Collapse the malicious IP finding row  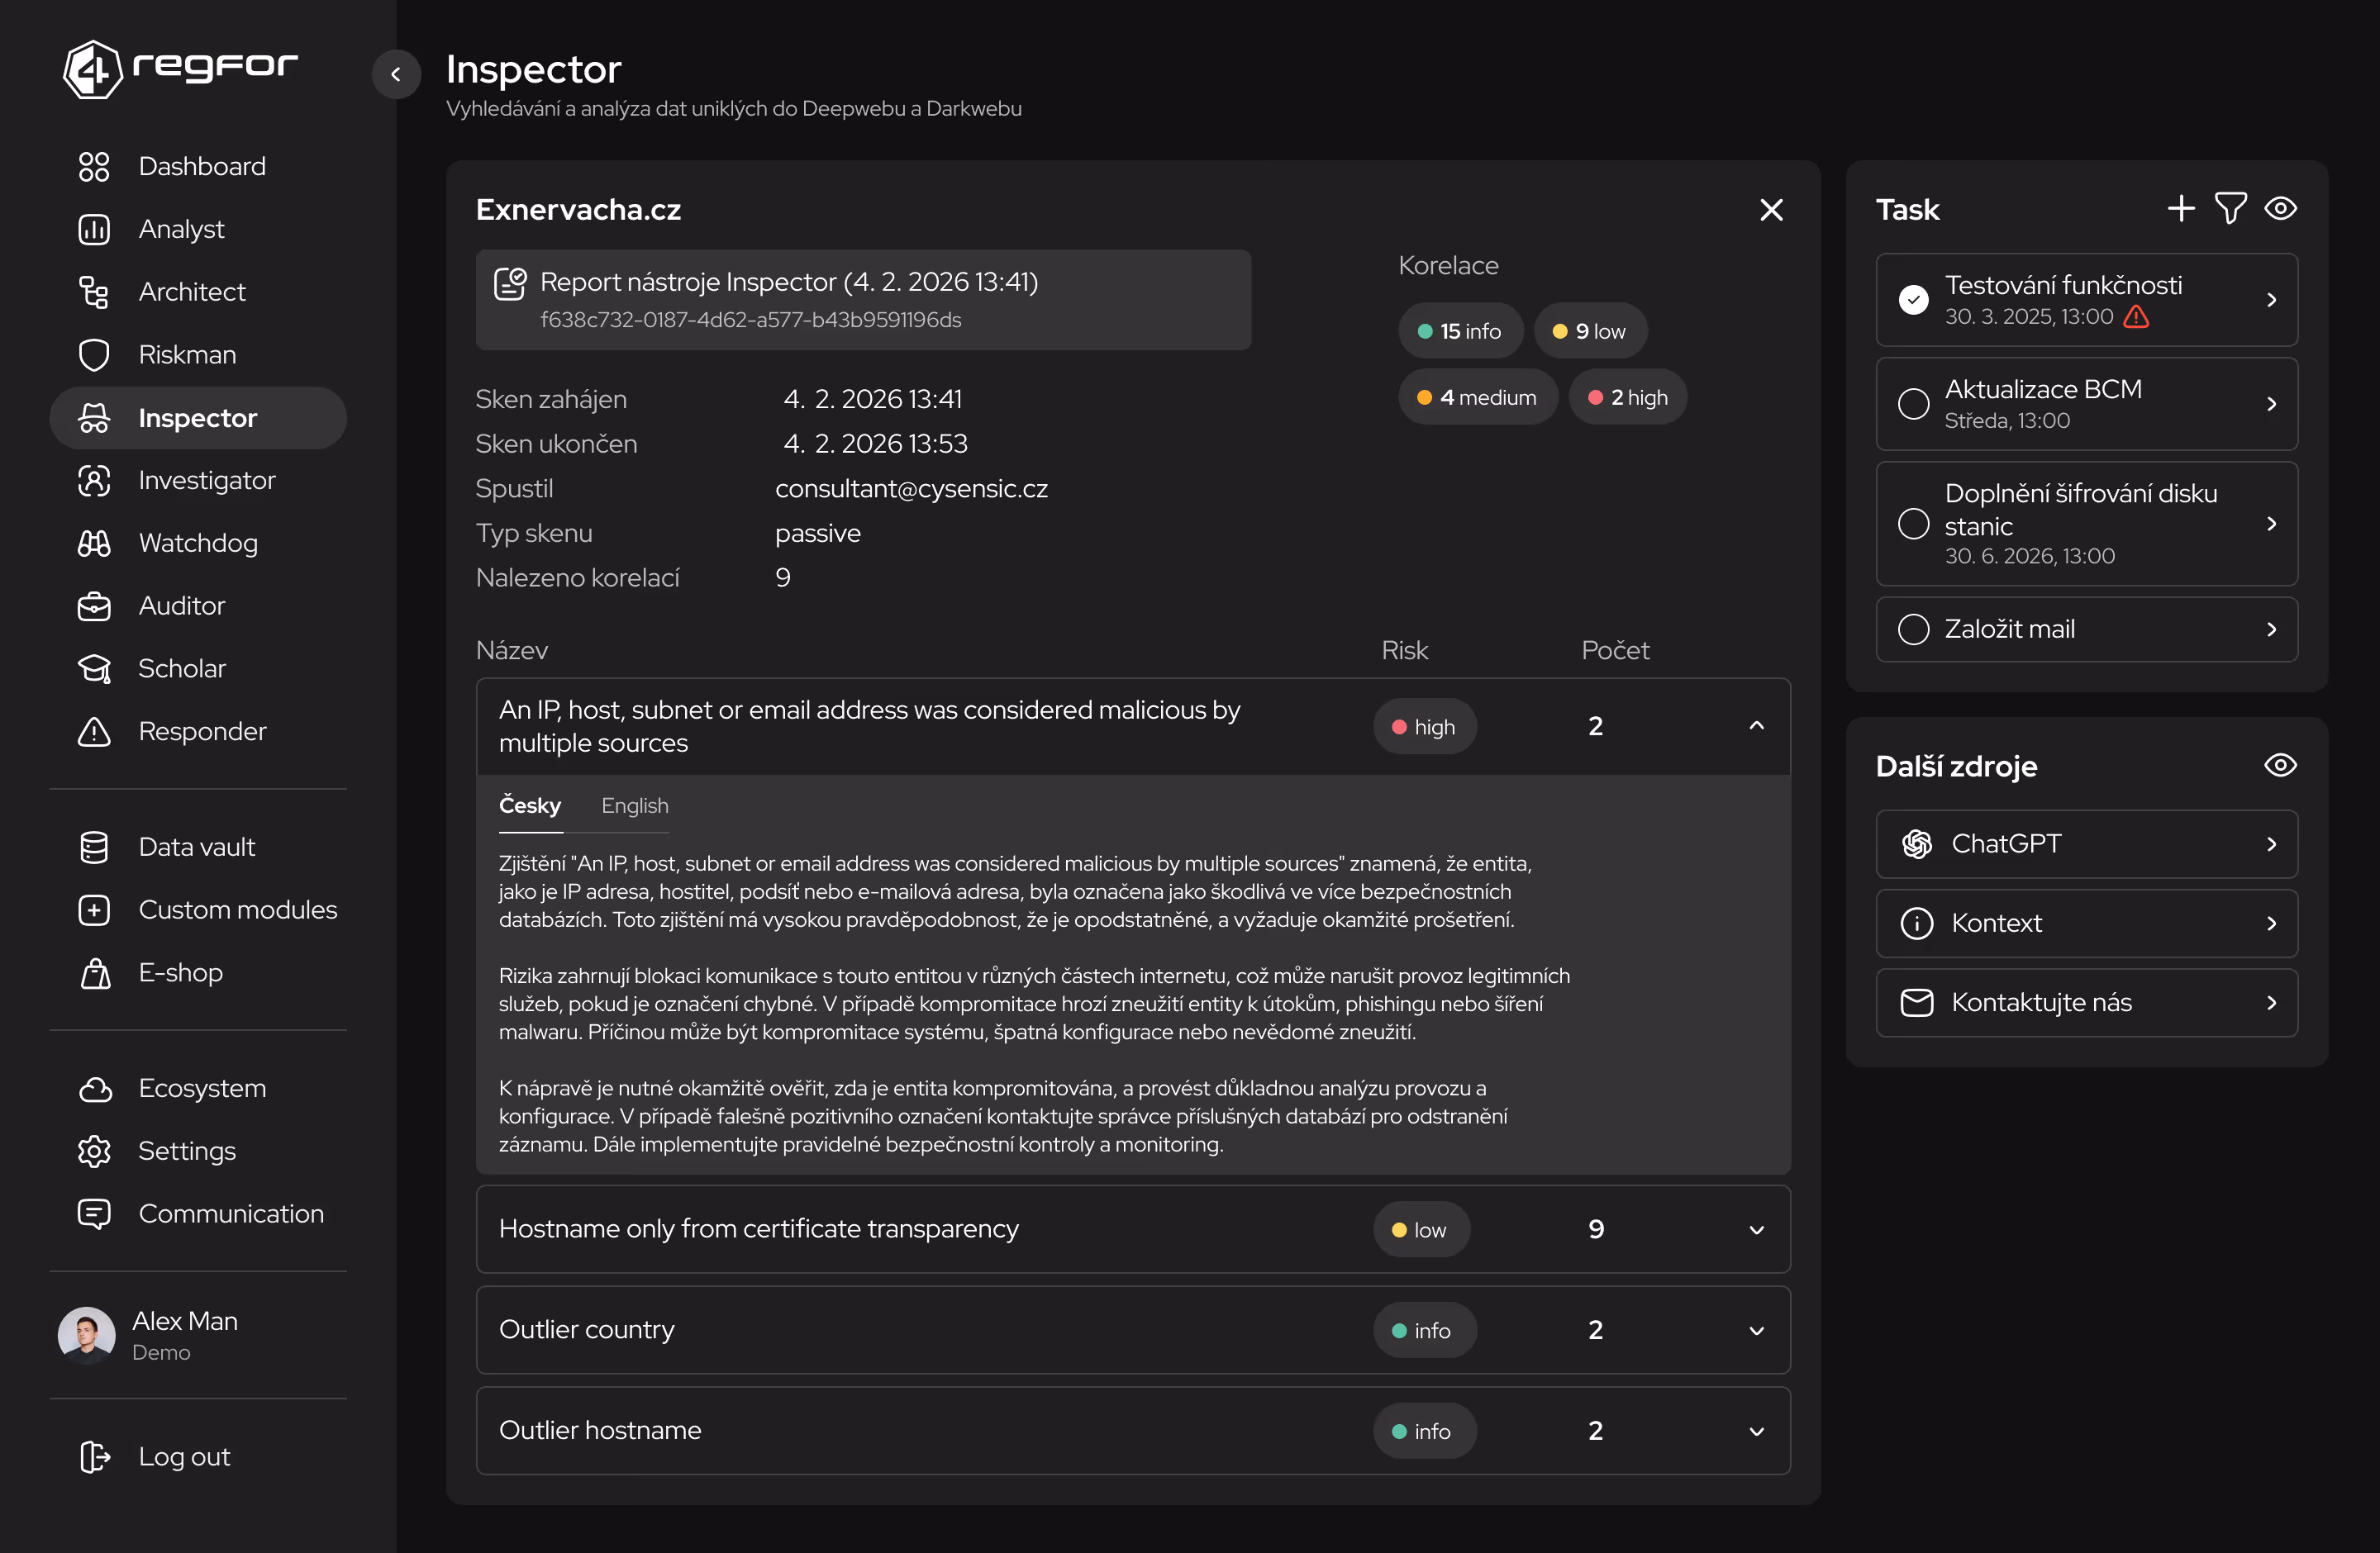(1756, 725)
